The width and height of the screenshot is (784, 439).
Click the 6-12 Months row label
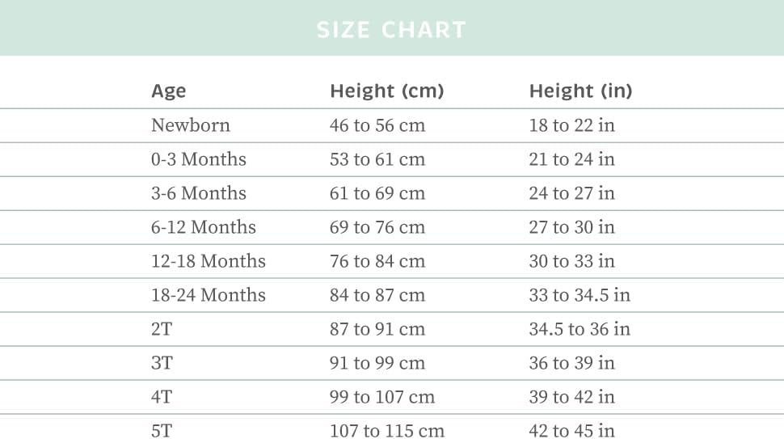[203, 227]
